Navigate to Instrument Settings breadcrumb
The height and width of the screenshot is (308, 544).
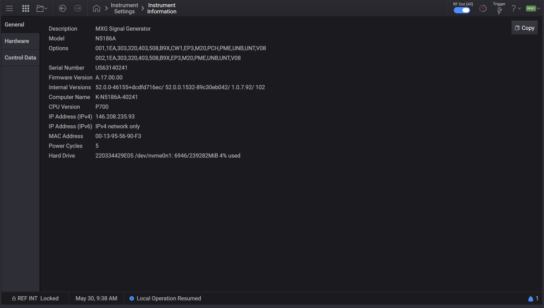(x=125, y=9)
